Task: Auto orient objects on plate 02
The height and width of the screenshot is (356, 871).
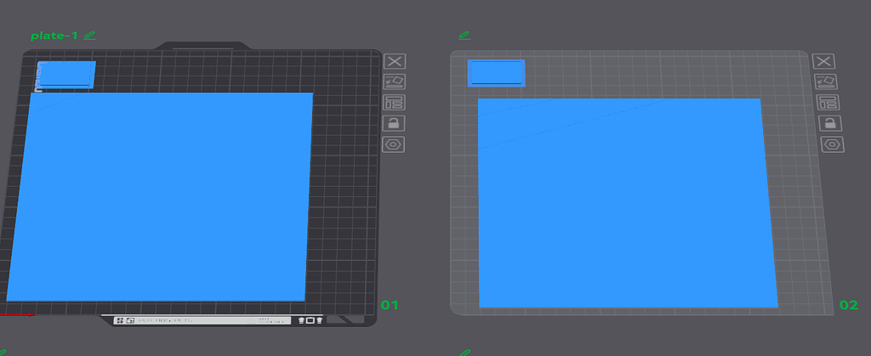Action: [x=826, y=82]
